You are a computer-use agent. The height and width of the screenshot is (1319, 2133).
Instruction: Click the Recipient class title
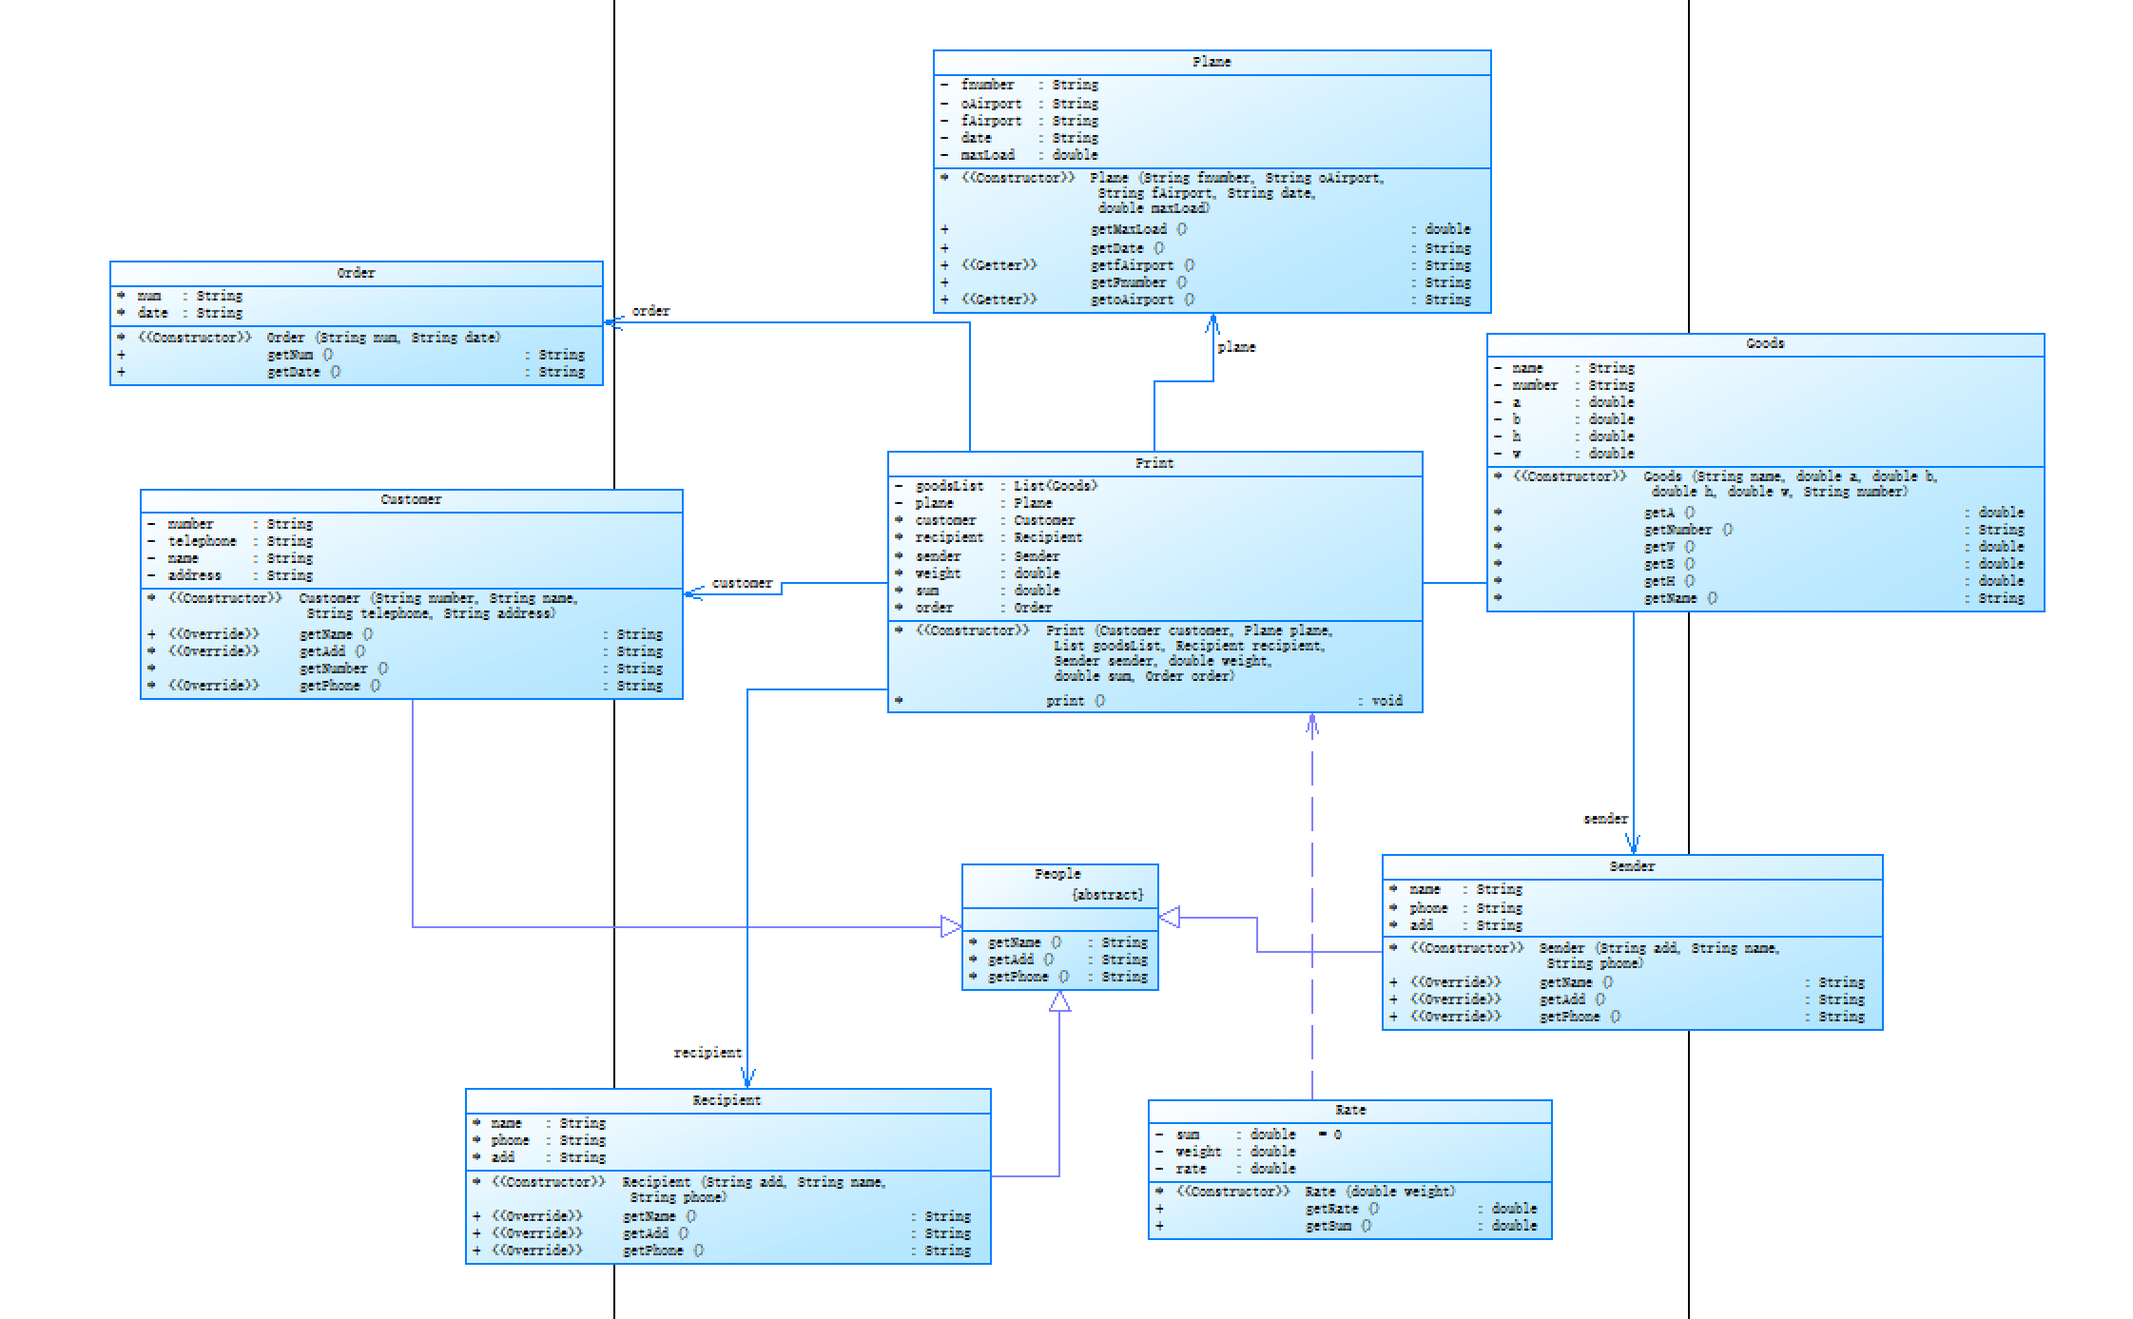tap(727, 1100)
